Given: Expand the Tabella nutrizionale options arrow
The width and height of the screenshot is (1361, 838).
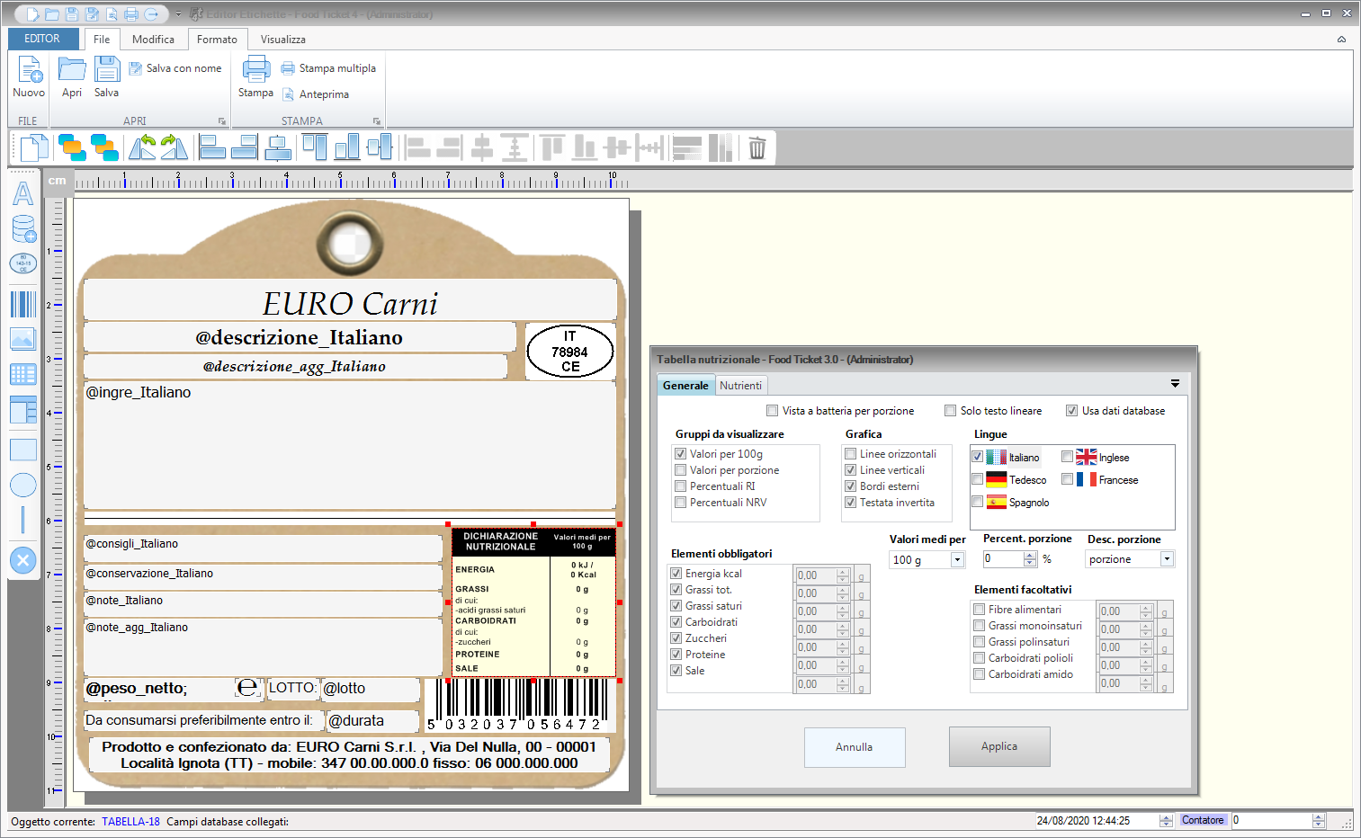Looking at the screenshot, I should 1175,383.
